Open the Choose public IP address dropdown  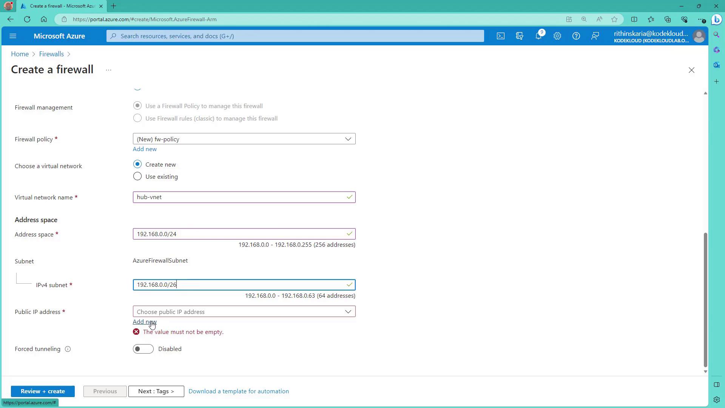click(244, 312)
